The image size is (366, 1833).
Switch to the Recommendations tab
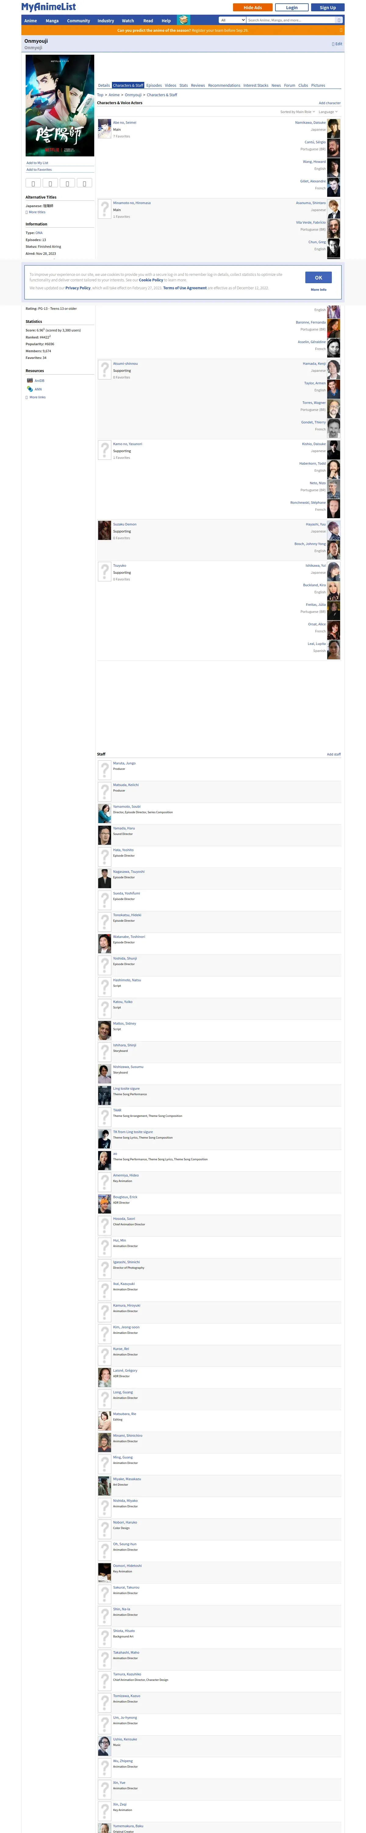coord(224,86)
